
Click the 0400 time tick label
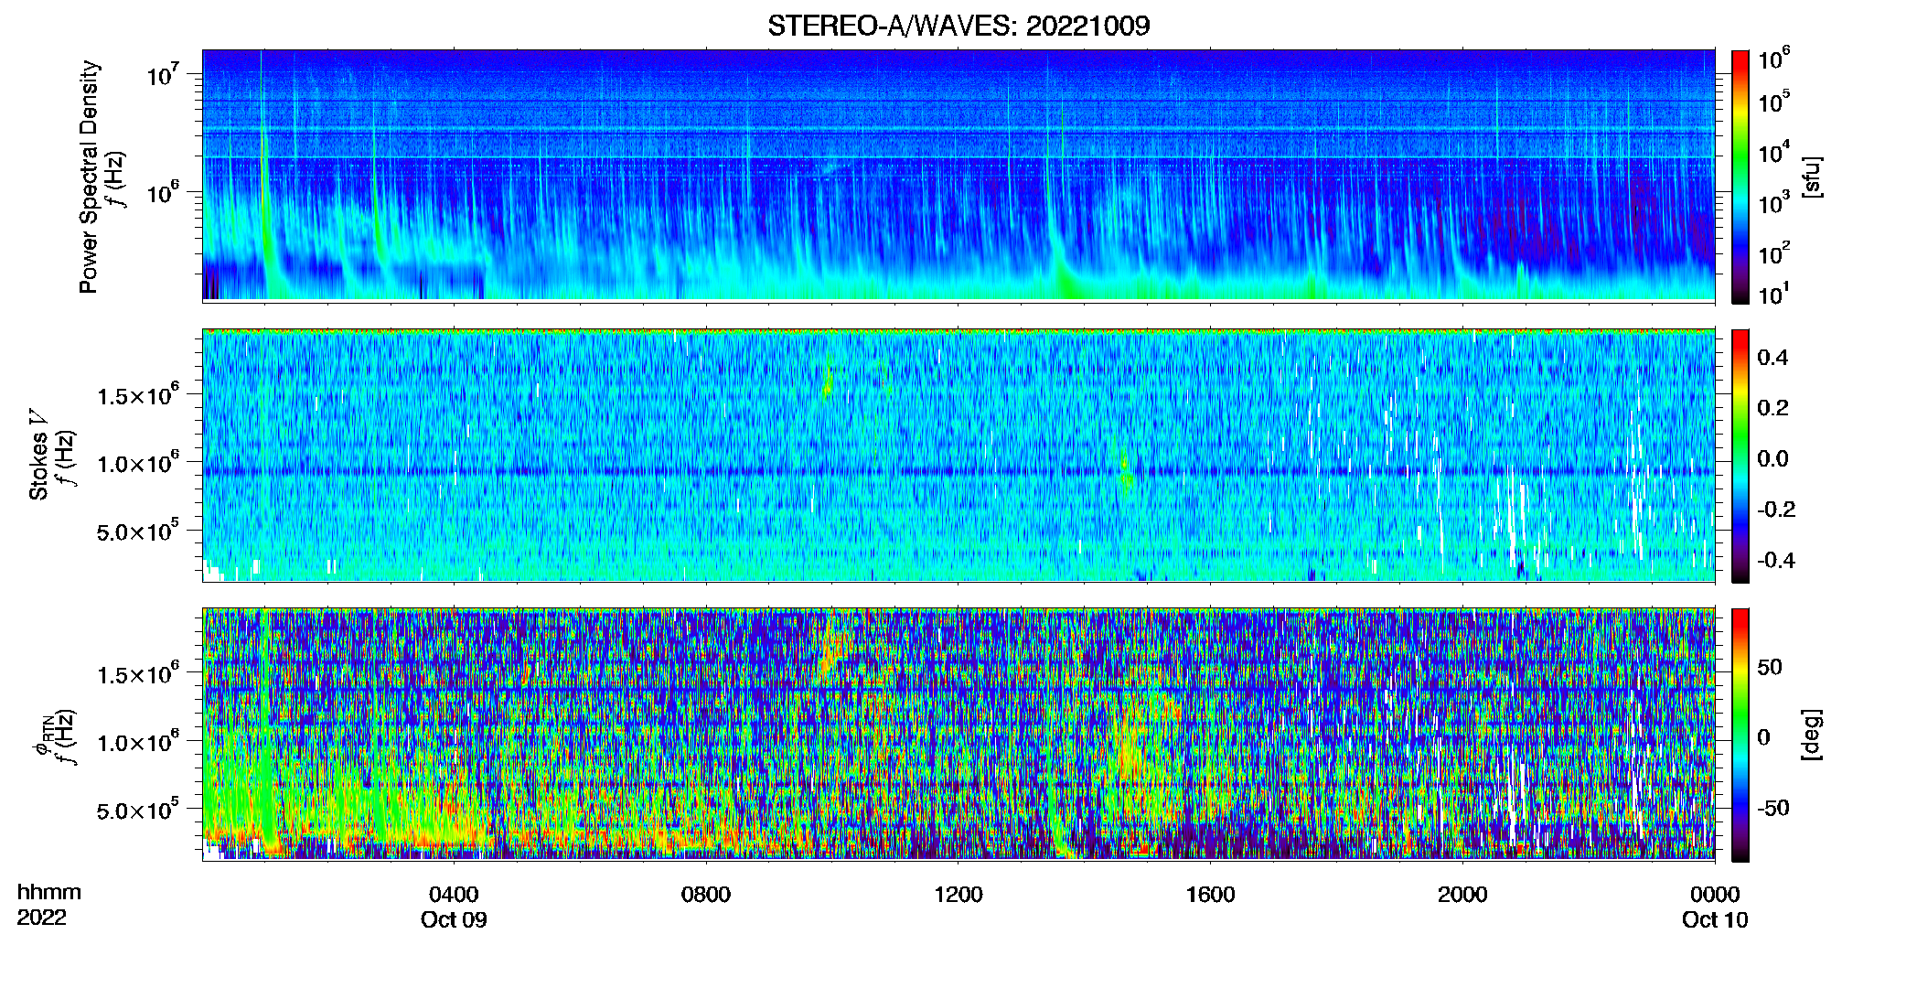454,895
